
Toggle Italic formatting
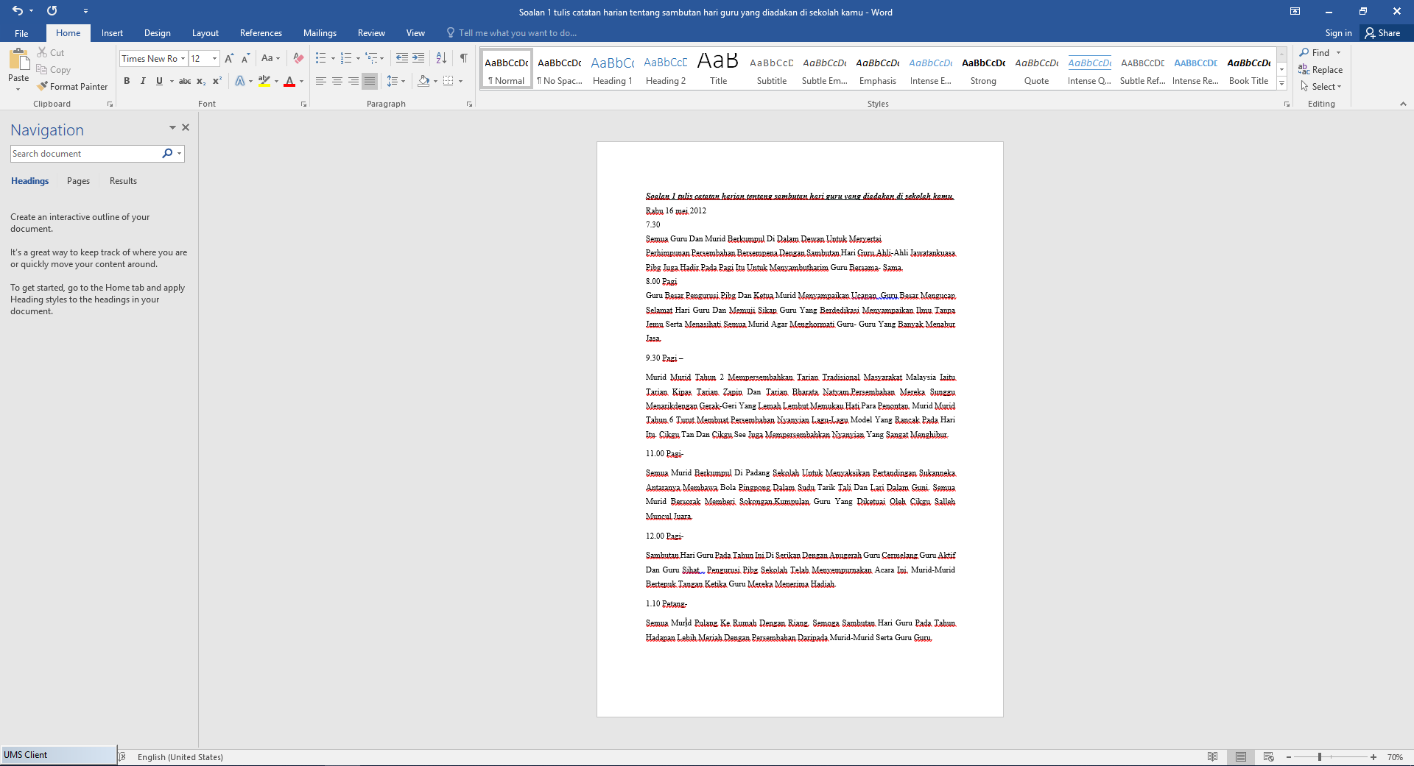click(143, 81)
